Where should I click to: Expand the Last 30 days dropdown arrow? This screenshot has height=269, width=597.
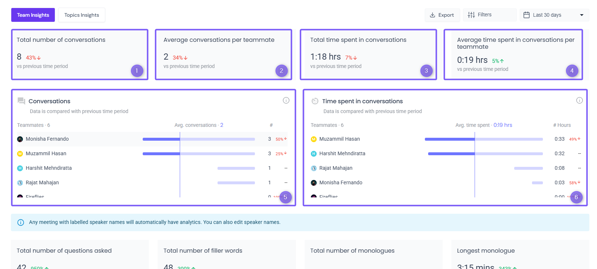pos(582,15)
